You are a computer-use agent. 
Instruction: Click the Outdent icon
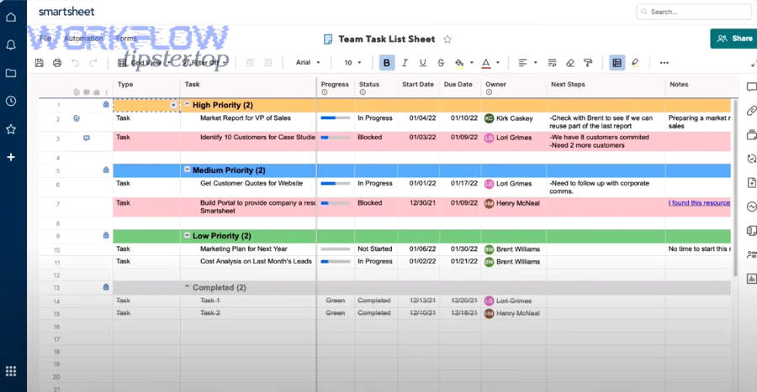(x=250, y=63)
